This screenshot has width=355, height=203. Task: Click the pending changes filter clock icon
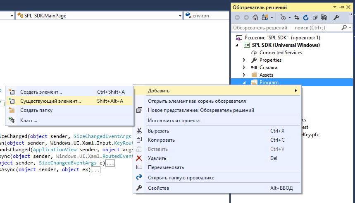tap(283, 17)
